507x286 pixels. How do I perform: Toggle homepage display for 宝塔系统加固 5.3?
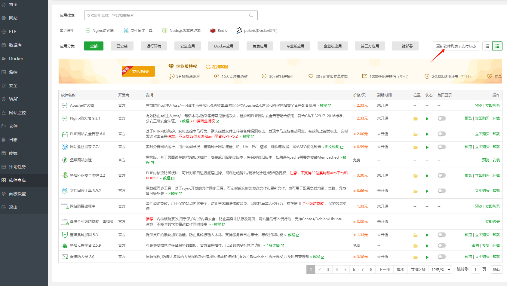(441, 235)
